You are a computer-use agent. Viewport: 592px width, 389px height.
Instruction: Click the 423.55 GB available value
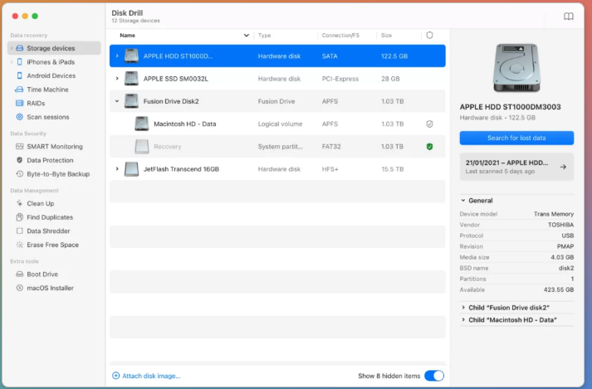[x=559, y=289]
